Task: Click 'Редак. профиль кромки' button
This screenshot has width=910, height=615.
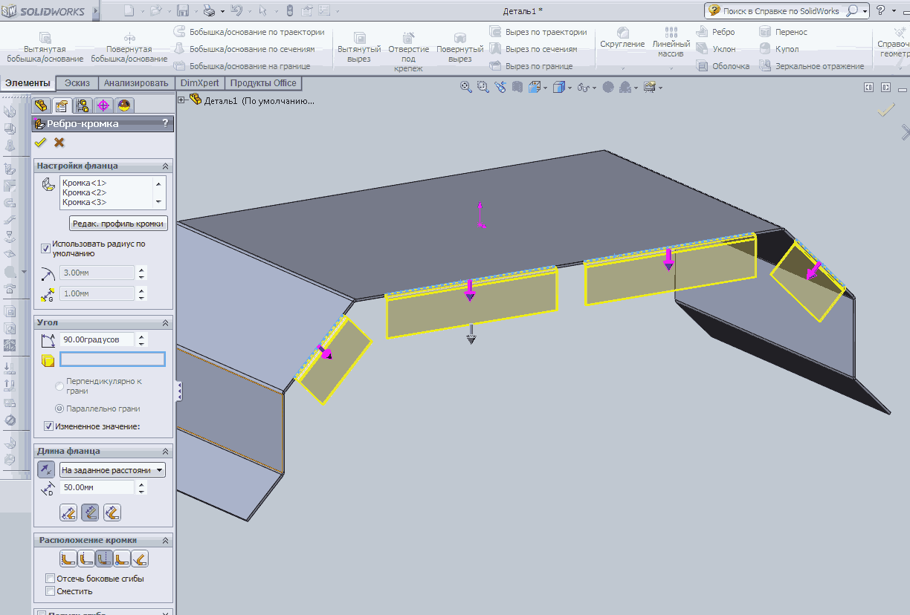Action: point(119,224)
